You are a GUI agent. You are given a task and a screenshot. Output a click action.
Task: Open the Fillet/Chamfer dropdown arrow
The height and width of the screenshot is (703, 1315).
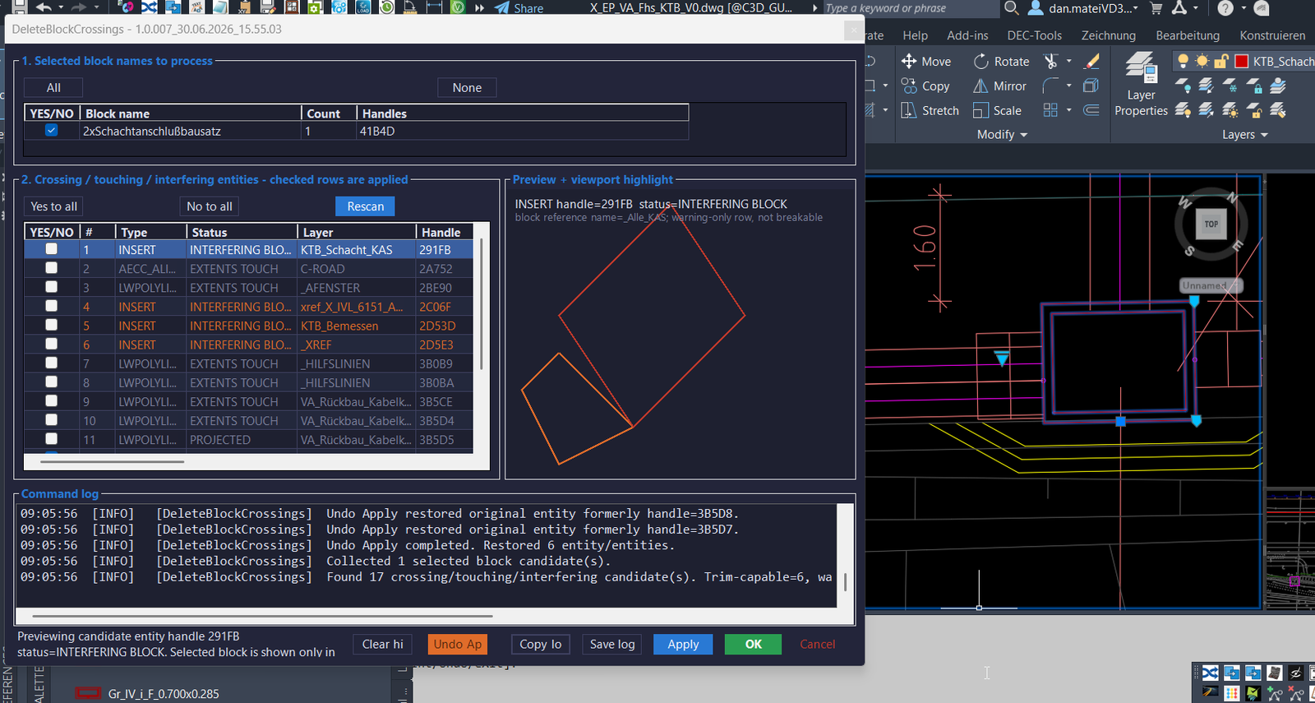(x=1068, y=86)
